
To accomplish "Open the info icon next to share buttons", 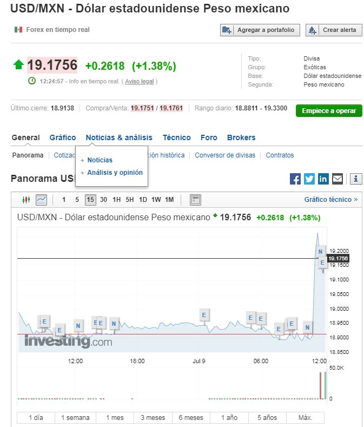I will tap(356, 179).
